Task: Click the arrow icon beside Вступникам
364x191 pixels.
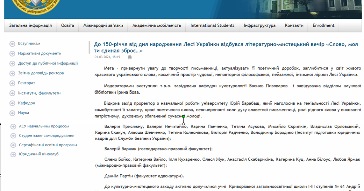Action: (12, 44)
